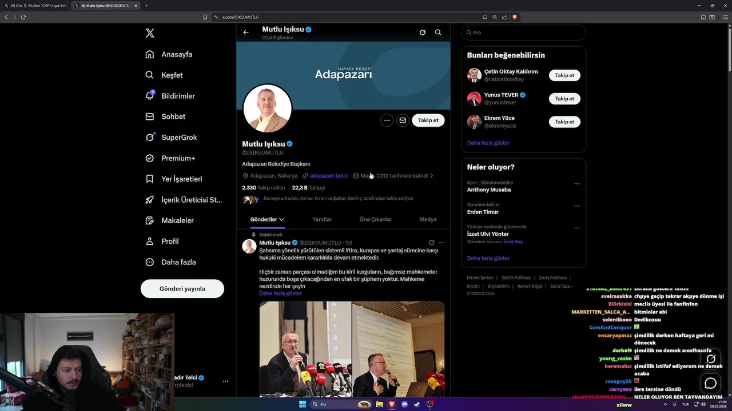This screenshot has width=732, height=411.
Task: Open account switcher three-dot menu
Action: coord(225,381)
